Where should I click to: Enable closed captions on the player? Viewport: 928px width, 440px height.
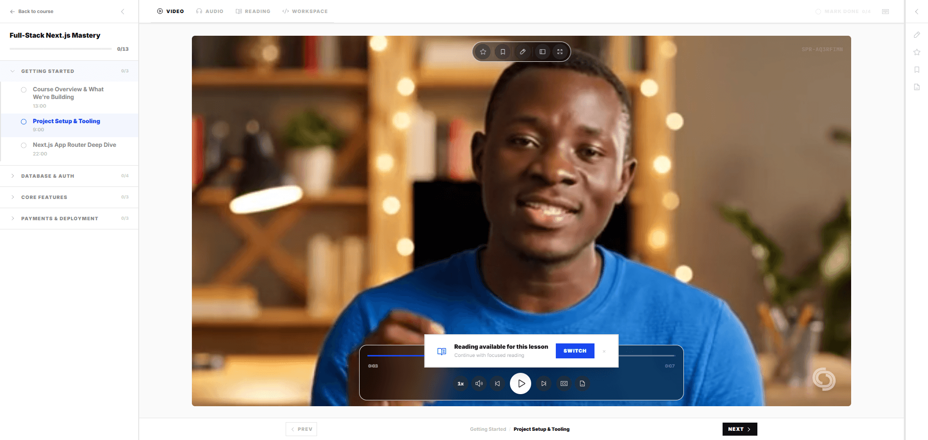click(x=564, y=383)
